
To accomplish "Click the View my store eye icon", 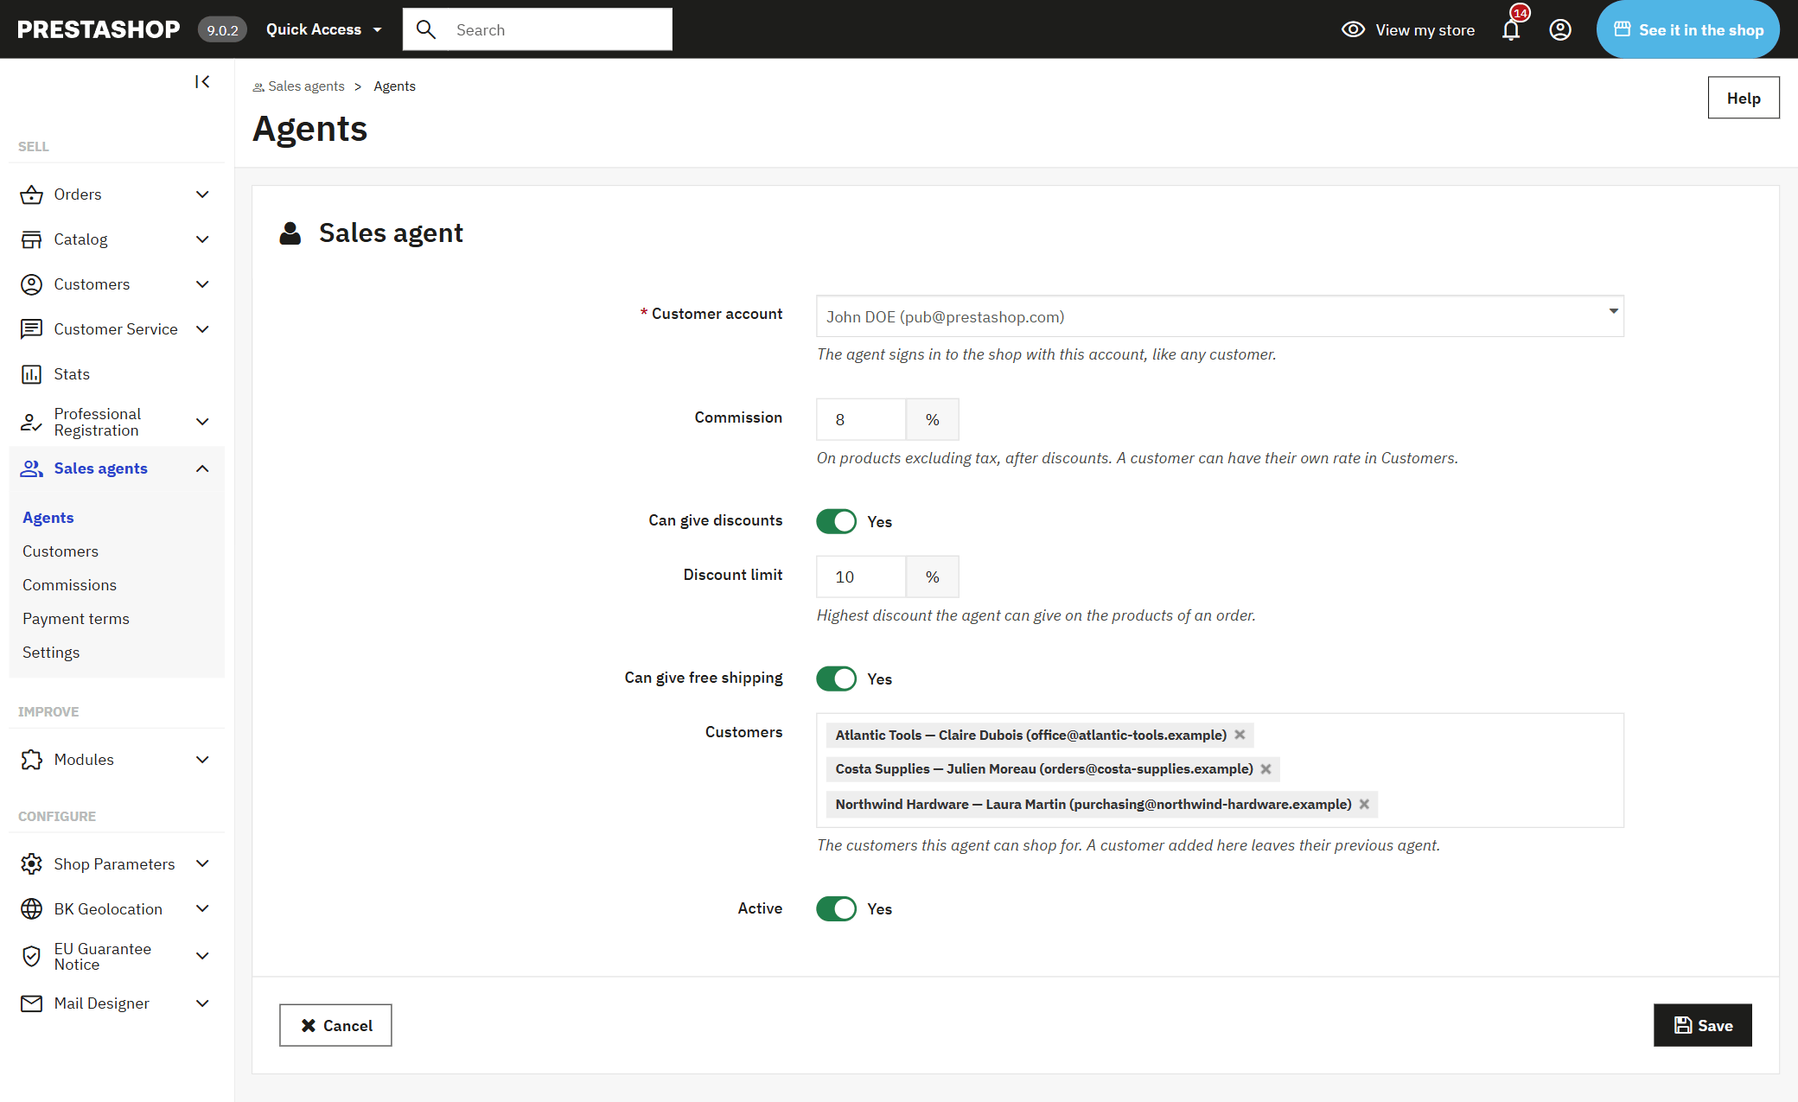I will tap(1353, 30).
